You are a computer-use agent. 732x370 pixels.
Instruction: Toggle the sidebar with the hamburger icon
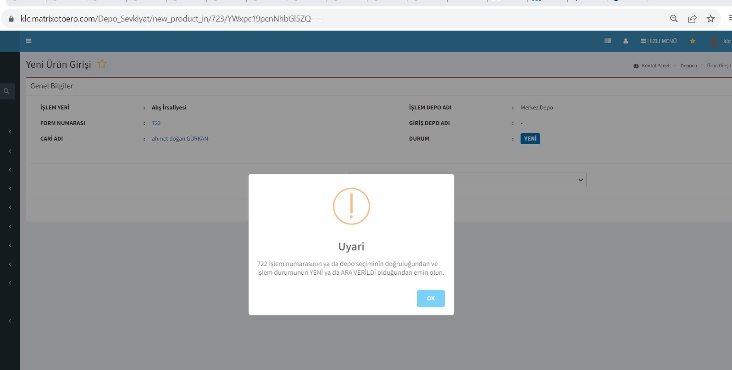[x=29, y=41]
